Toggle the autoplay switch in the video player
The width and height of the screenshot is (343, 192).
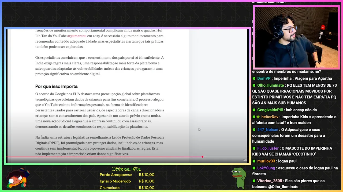[x=245, y=160]
